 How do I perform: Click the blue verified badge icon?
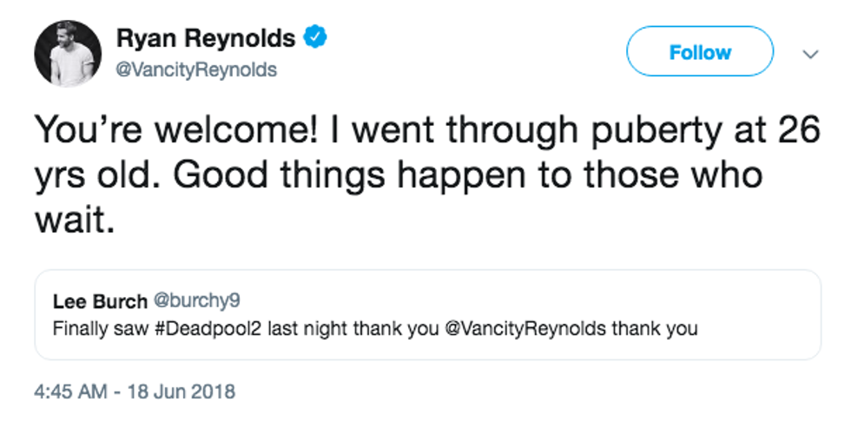coord(314,38)
